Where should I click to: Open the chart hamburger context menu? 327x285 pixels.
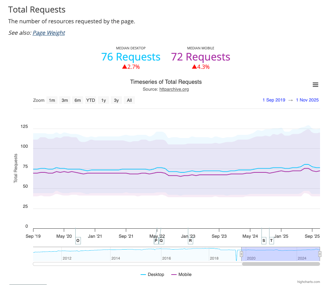(x=315, y=85)
